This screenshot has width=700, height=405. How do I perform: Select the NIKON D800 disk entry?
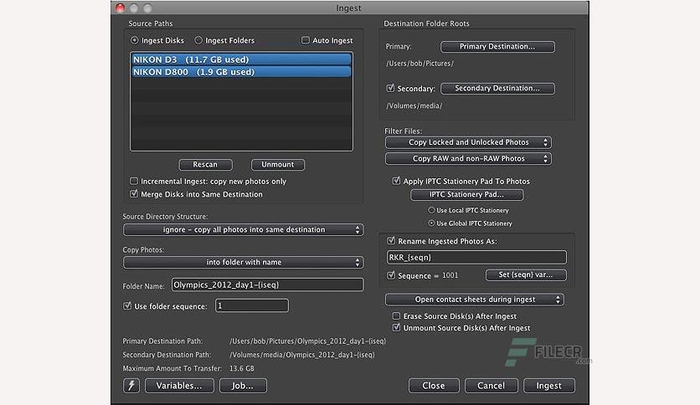pos(241,72)
